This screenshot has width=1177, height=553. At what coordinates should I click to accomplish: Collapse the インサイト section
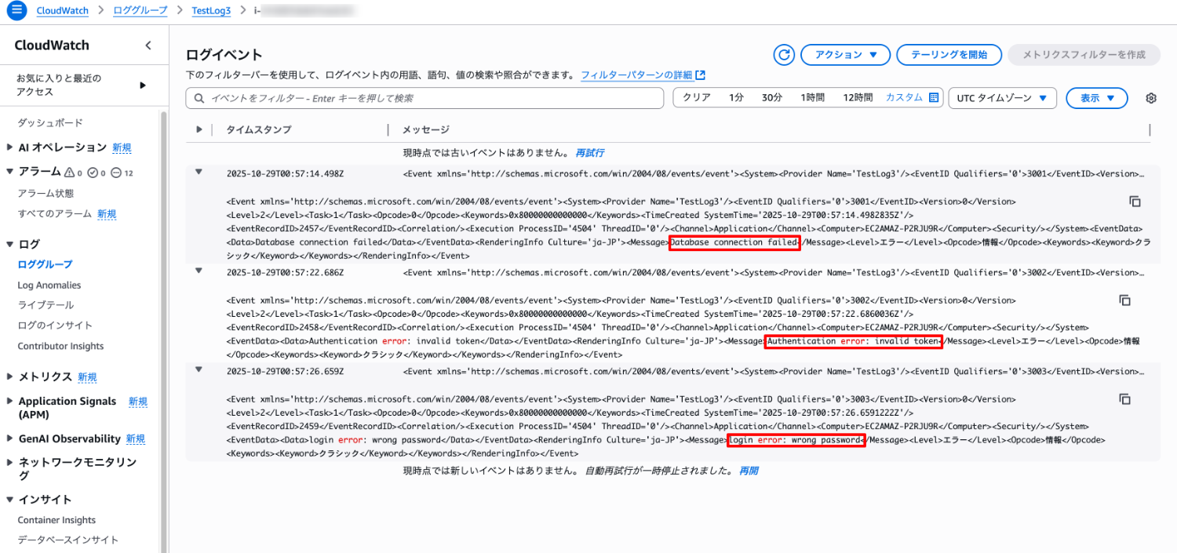[x=9, y=499]
